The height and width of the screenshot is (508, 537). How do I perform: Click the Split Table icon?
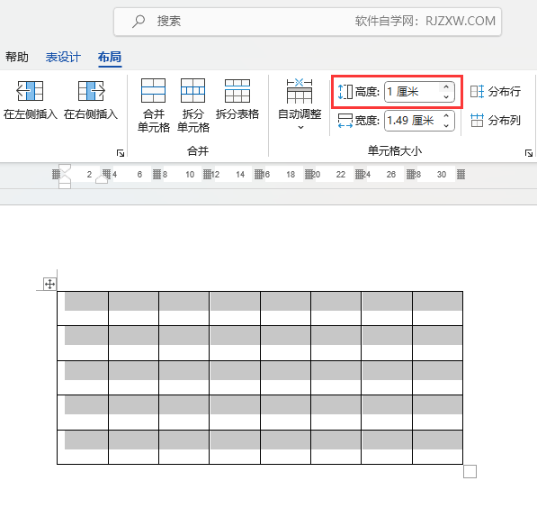point(237,91)
